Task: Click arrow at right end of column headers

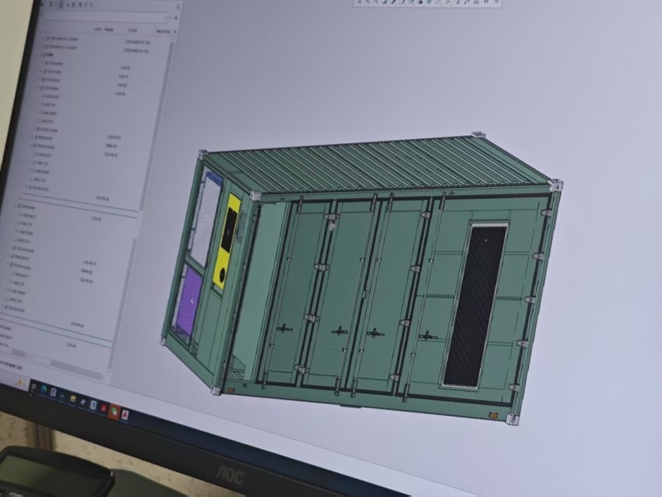Action: click(x=174, y=31)
